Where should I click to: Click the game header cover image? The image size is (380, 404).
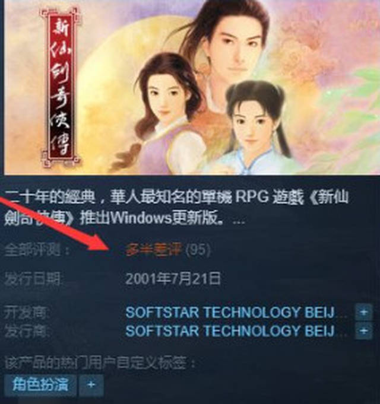192,87
